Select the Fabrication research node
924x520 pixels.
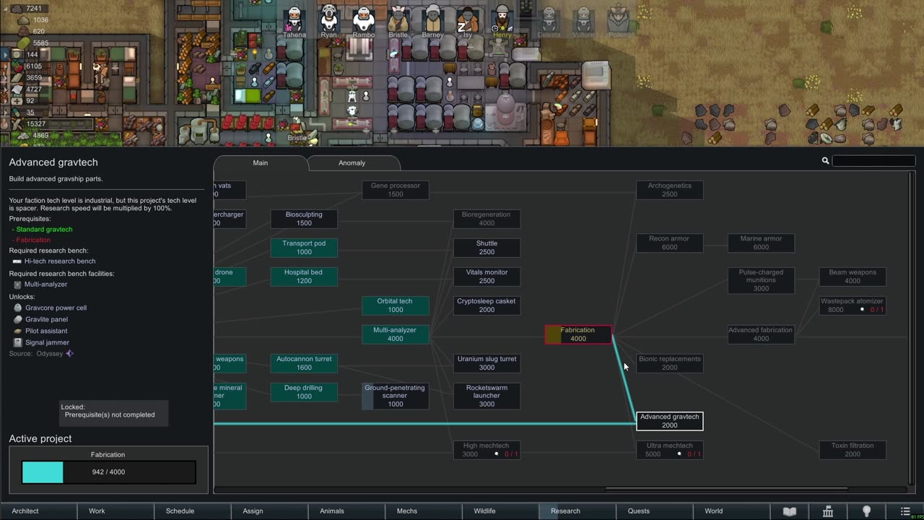578,334
